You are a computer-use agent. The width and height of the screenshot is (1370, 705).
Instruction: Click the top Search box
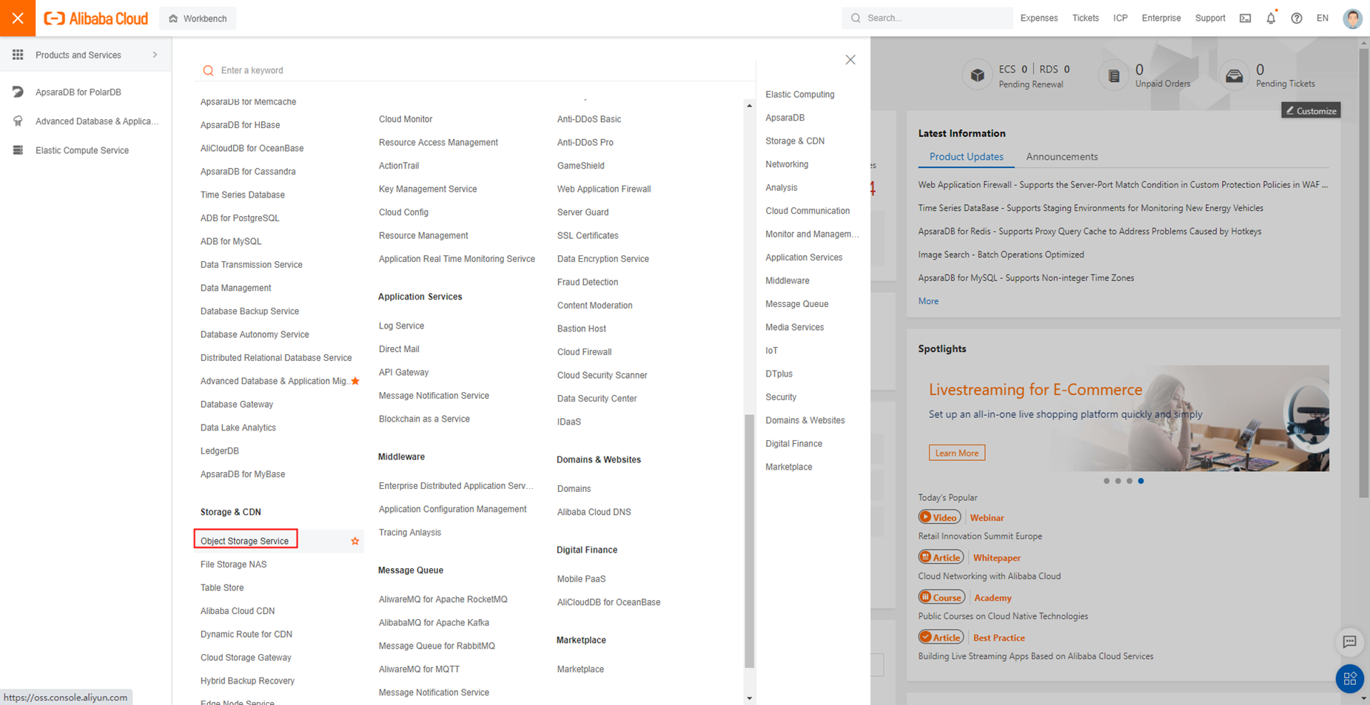(927, 18)
